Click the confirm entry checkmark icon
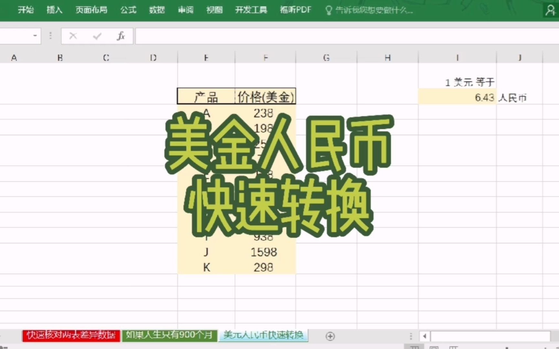 click(x=97, y=36)
